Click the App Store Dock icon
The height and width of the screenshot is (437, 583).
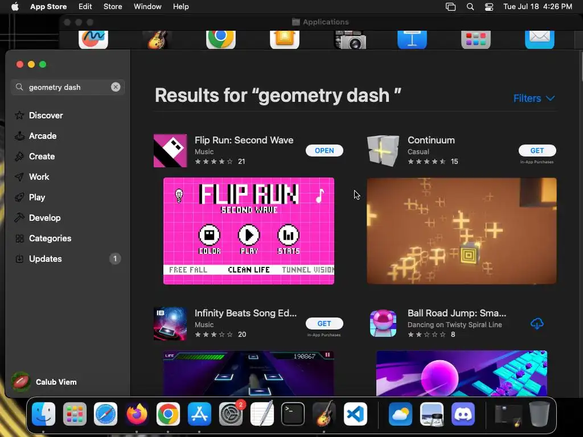(199, 414)
